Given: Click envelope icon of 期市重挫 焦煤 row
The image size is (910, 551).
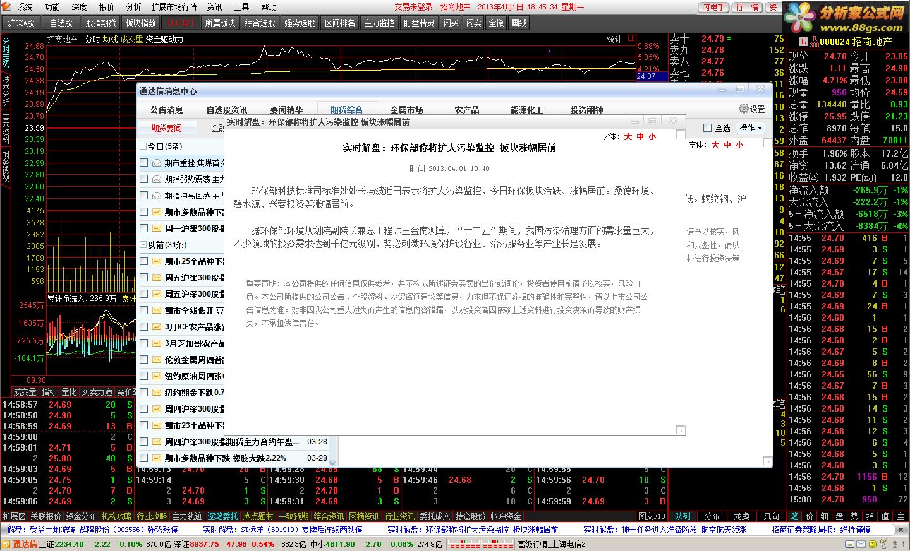Looking at the screenshot, I should click(157, 163).
